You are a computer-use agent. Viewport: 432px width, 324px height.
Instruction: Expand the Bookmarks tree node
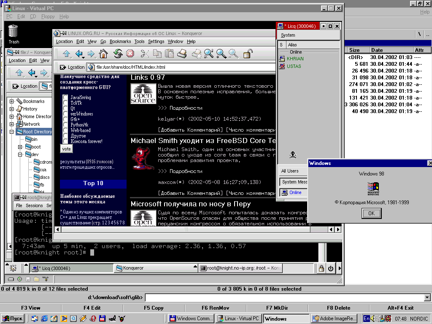[12, 101]
